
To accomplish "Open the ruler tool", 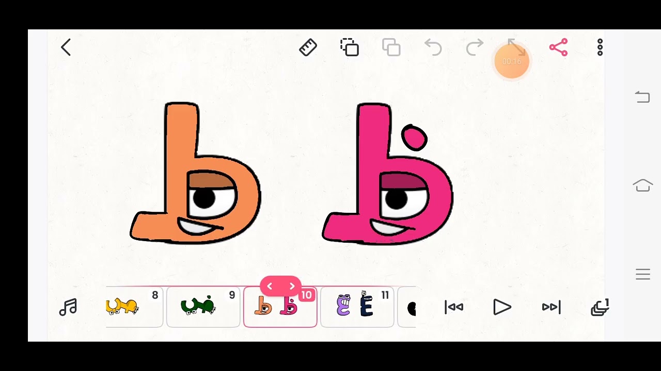I will tap(308, 47).
